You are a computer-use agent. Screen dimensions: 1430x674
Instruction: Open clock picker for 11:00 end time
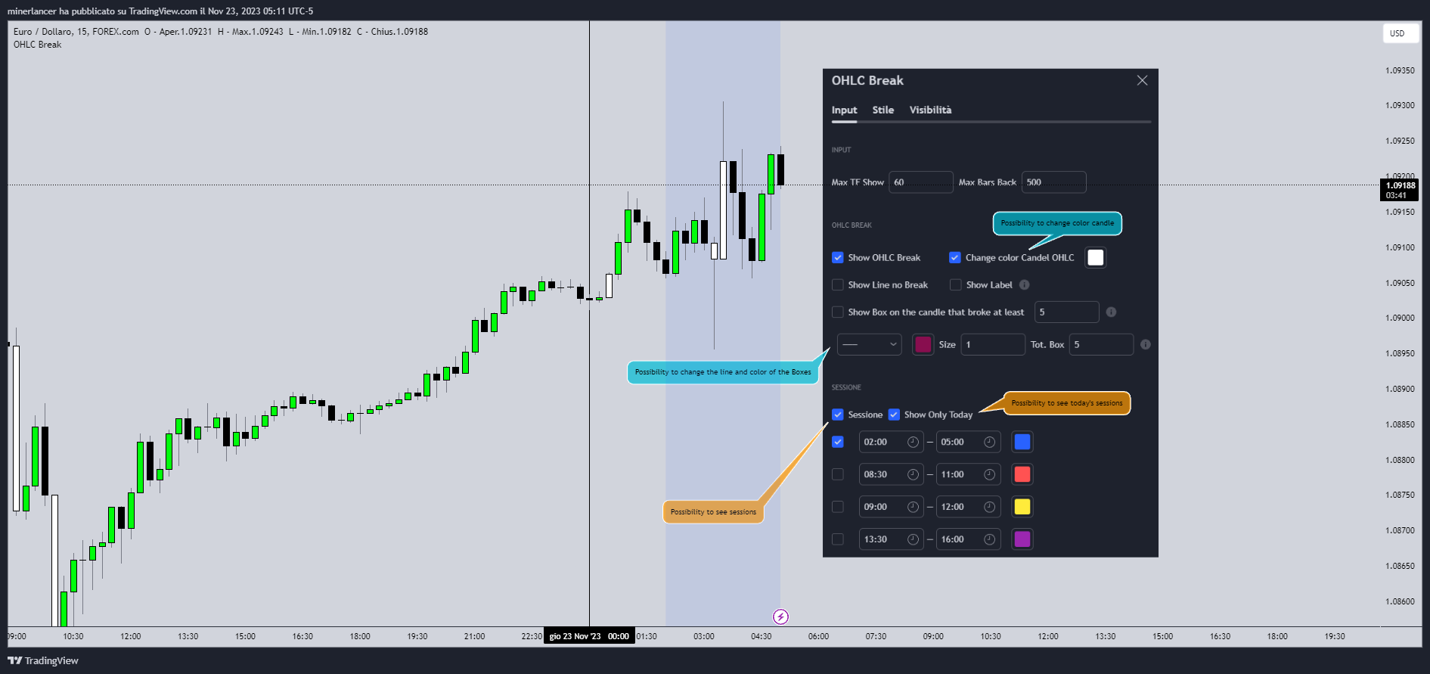pyautogui.click(x=989, y=474)
